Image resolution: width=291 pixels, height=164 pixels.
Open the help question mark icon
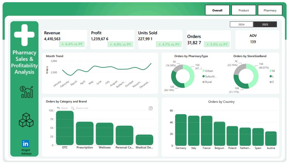click(x=151, y=108)
